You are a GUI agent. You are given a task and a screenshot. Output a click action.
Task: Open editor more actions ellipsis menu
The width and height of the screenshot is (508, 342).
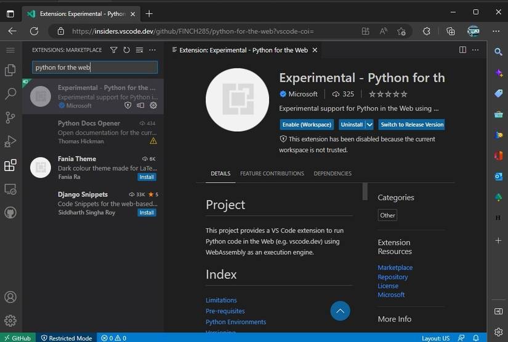point(475,50)
